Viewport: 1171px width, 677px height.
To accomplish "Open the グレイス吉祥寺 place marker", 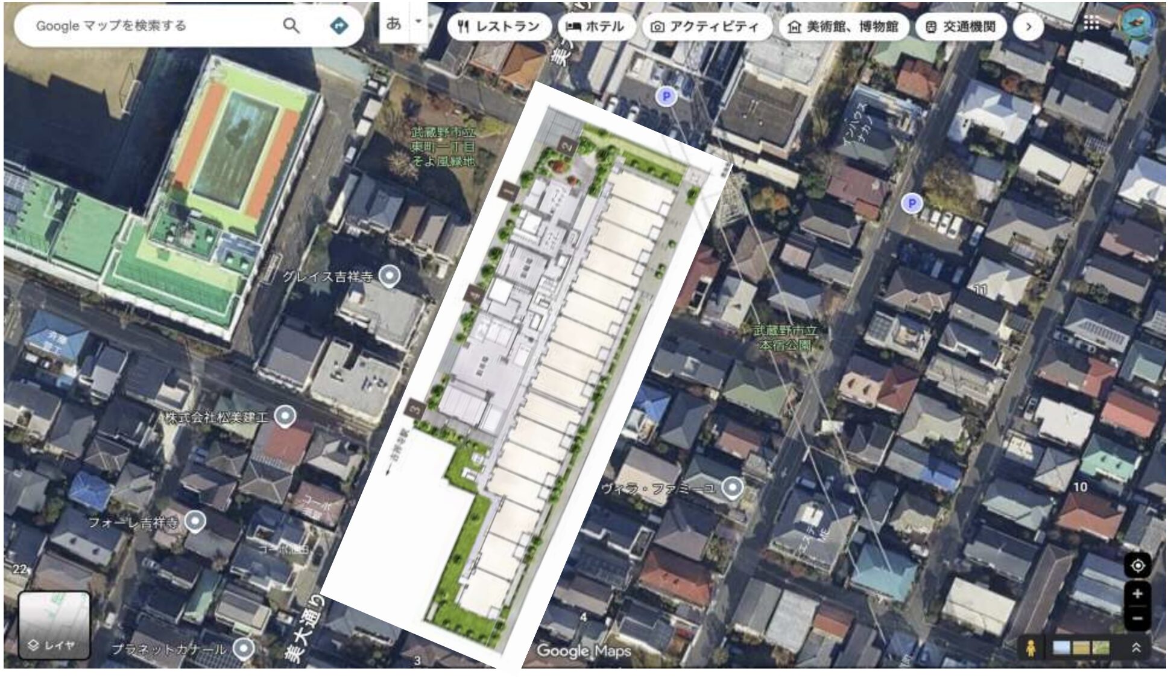I will (x=391, y=276).
